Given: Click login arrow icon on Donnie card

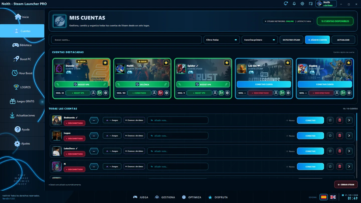Looking at the screenshot, I should (x=100, y=93).
